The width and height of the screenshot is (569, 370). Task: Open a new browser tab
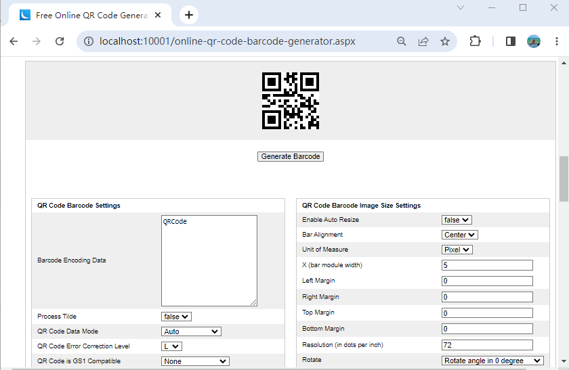pyautogui.click(x=189, y=15)
